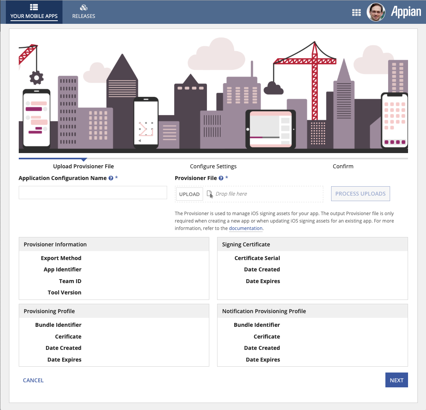Viewport: 426px width, 410px height.
Task: Show help for Application Configuration Name
Action: pyautogui.click(x=111, y=178)
